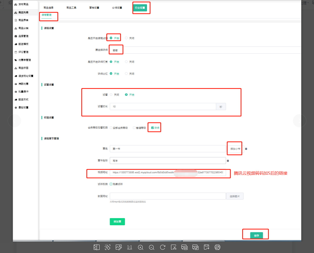Click the print icon in viewer toolbar
This screenshot has height=253, width=314.
[x=218, y=247]
